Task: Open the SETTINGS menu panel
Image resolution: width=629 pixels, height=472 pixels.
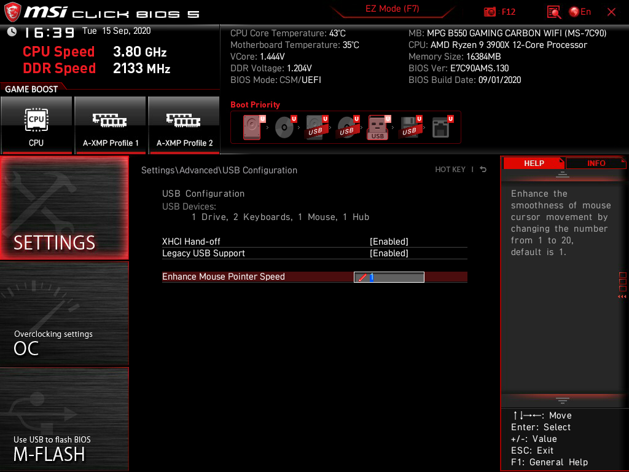Action: point(64,208)
